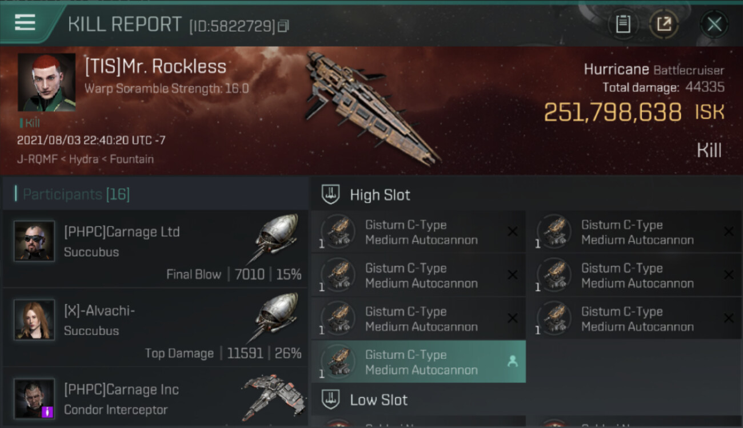The image size is (743, 428).
Task: Click X mark on top right autocannon
Action: [729, 231]
